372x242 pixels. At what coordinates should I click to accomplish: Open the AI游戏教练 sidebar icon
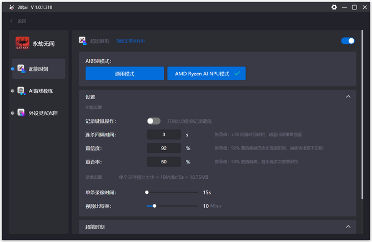pos(21,91)
